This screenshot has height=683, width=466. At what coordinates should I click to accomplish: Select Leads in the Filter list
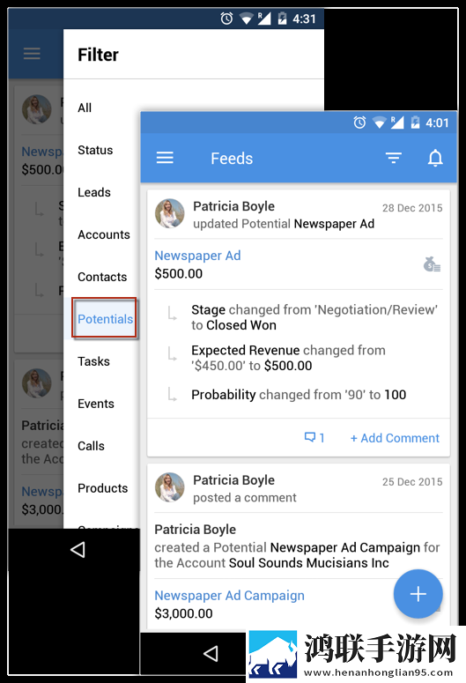pyautogui.click(x=94, y=192)
